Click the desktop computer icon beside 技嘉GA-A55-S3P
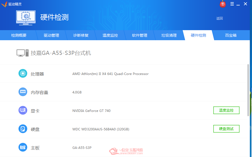252x157 pixels. (x=23, y=53)
